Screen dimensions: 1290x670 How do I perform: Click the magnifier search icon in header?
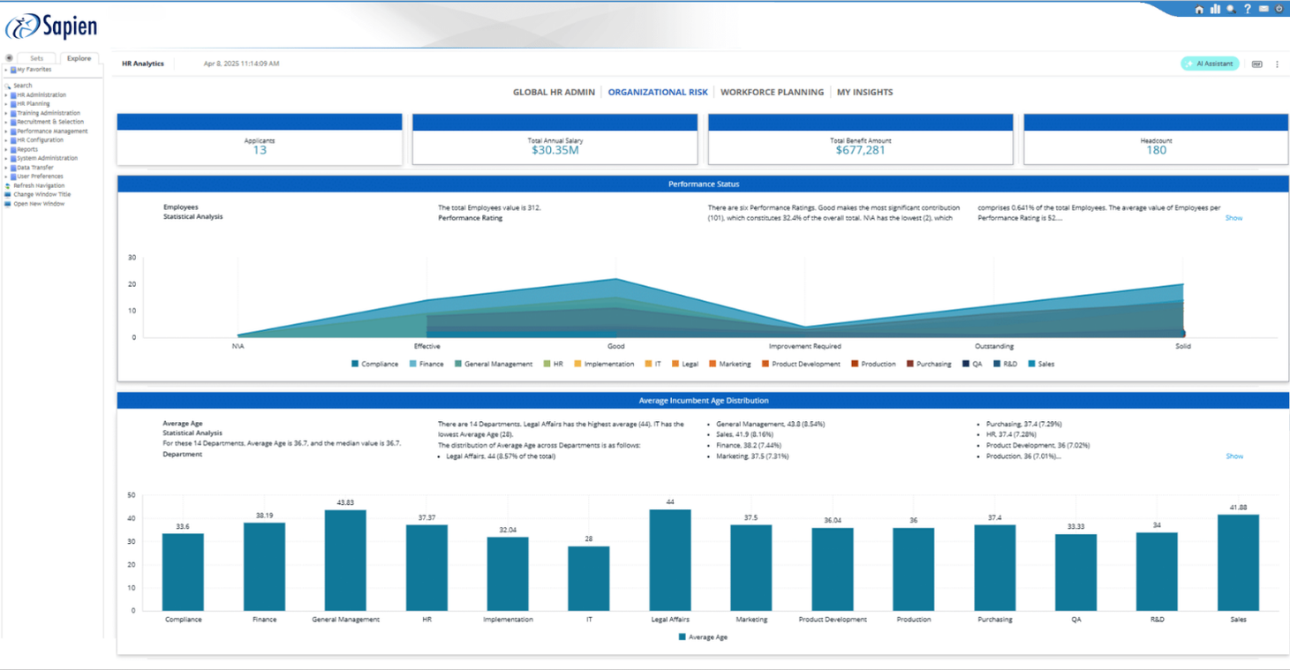pos(1231,10)
